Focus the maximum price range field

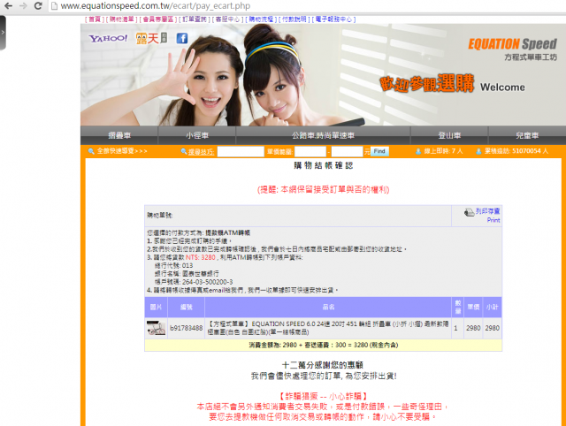point(348,151)
